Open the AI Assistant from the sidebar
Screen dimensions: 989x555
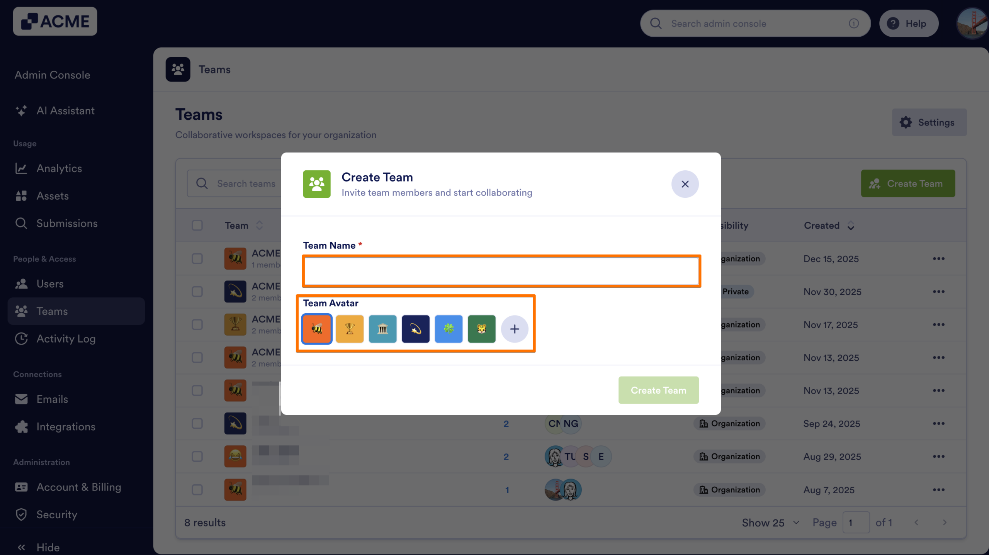pyautogui.click(x=65, y=111)
